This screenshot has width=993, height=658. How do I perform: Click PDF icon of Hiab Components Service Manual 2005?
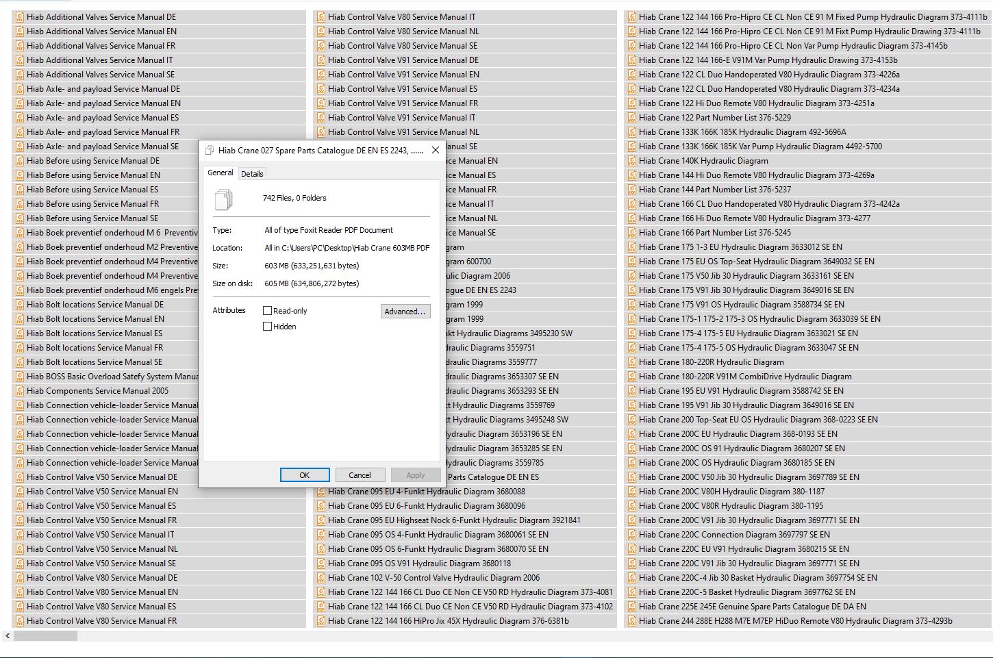20,391
